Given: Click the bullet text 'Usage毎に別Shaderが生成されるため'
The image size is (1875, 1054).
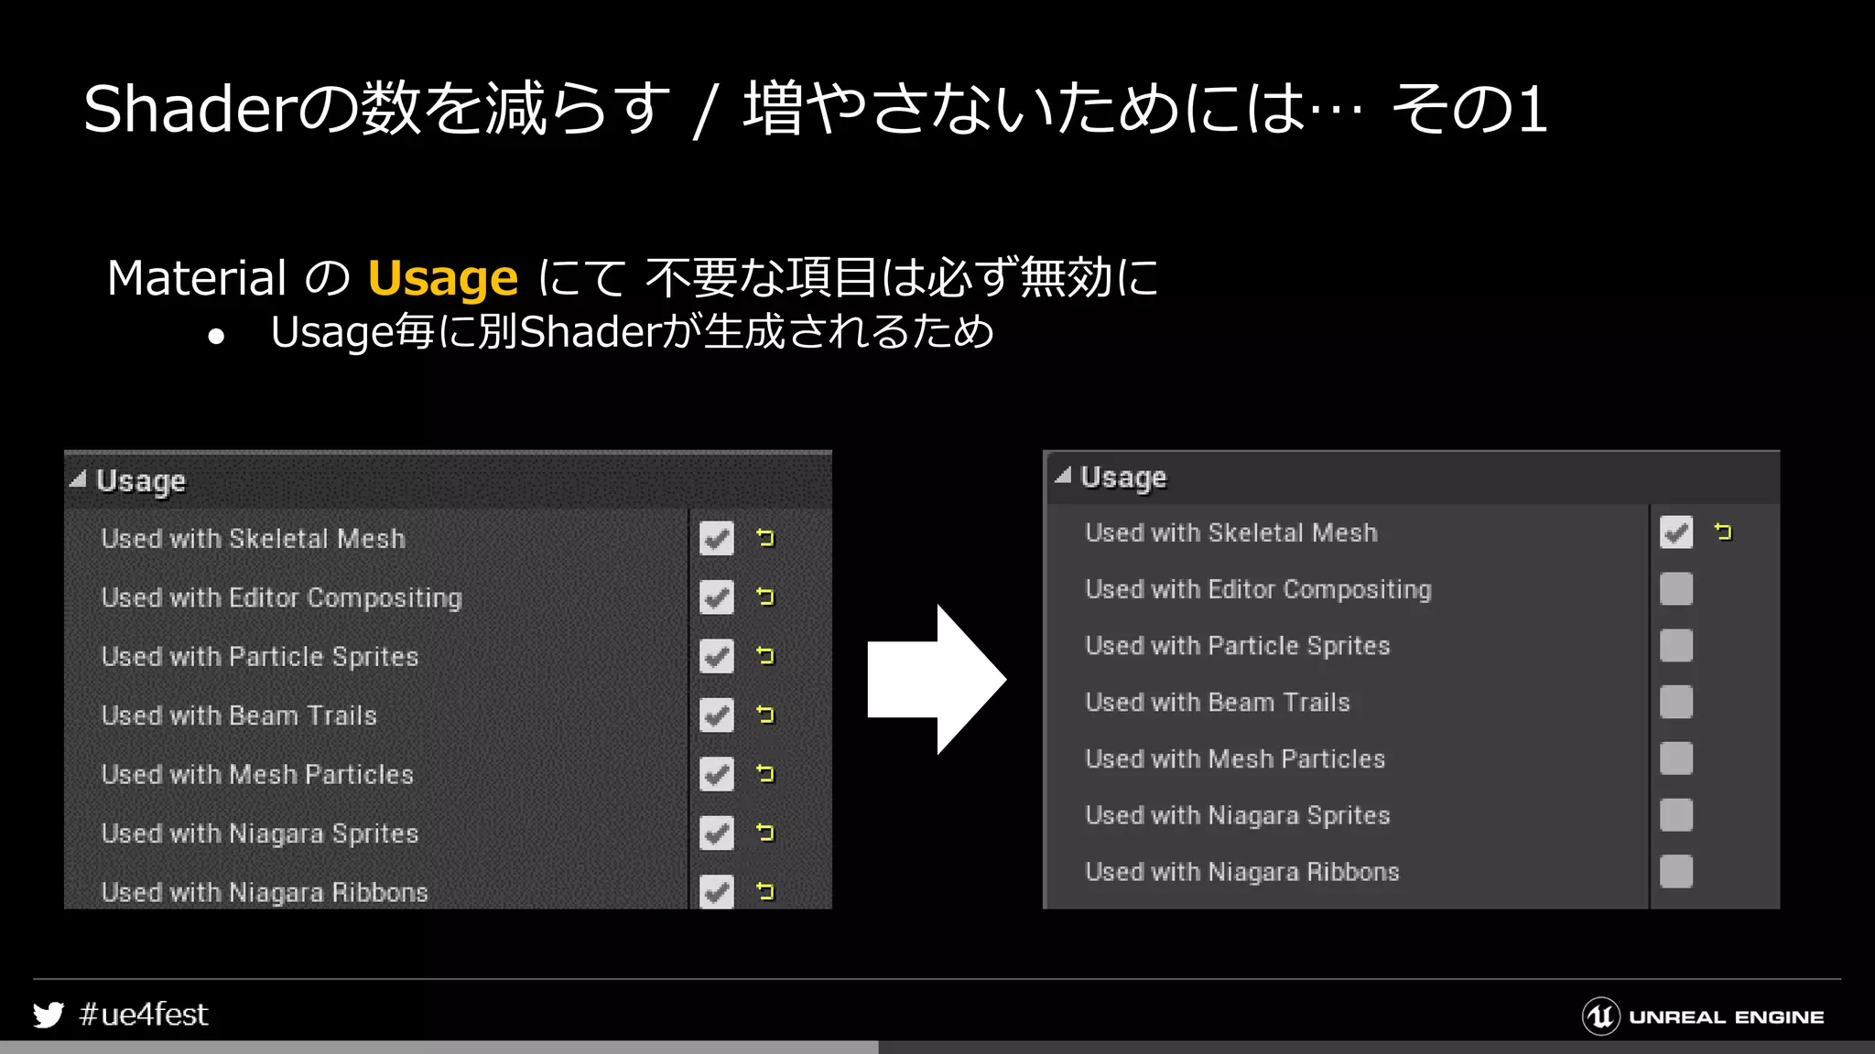Looking at the screenshot, I should [632, 331].
